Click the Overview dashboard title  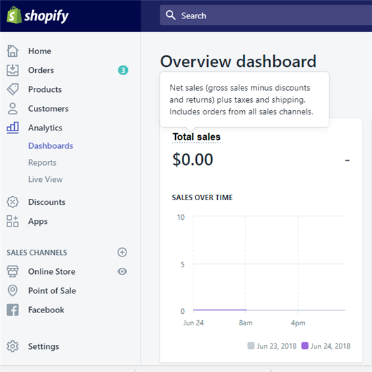pyautogui.click(x=238, y=62)
